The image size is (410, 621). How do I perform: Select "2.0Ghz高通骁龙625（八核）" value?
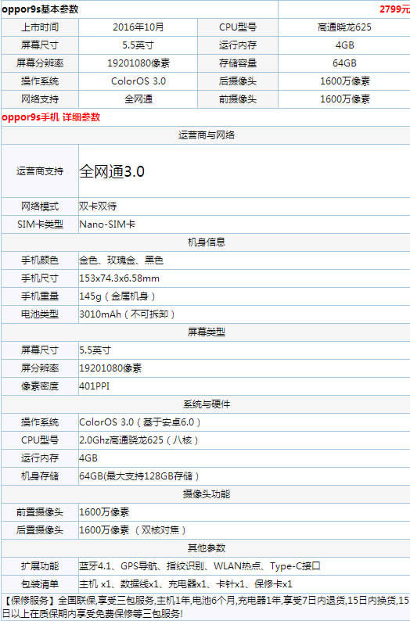(139, 440)
